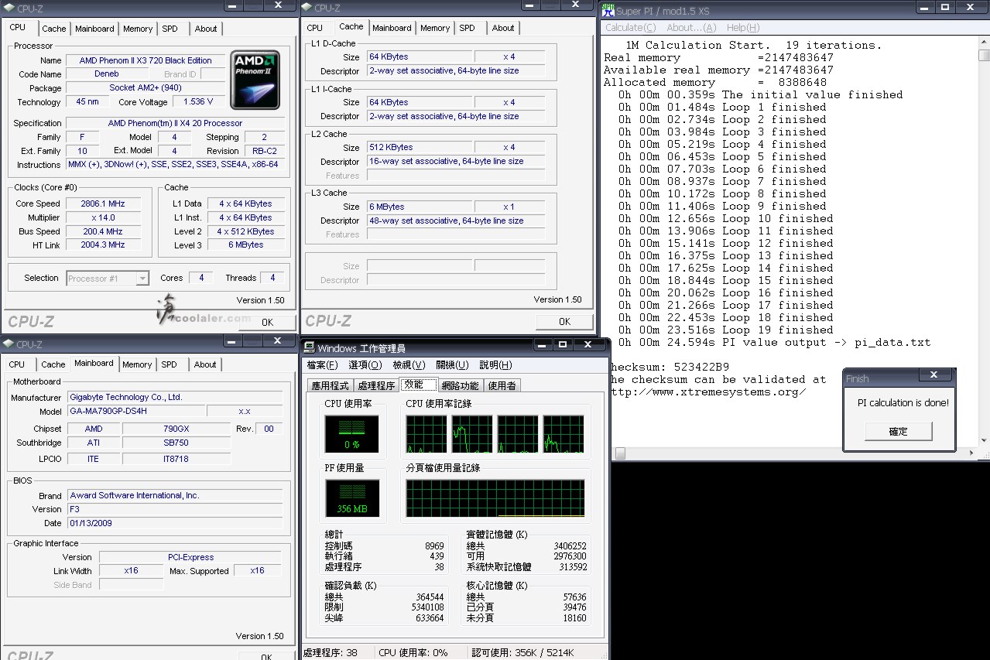Image resolution: width=990 pixels, height=660 pixels.
Task: Click the Windows Task Manager title bar icon
Action: 309,348
